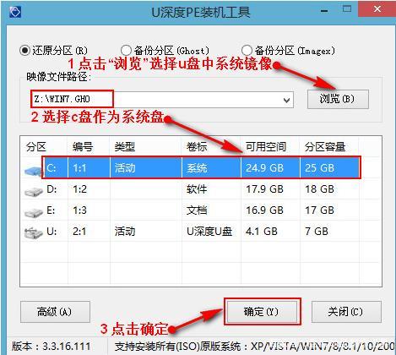Screen dimensions: 396x355
Task: Click the 确定 (Y) confirm button
Action: (x=262, y=312)
